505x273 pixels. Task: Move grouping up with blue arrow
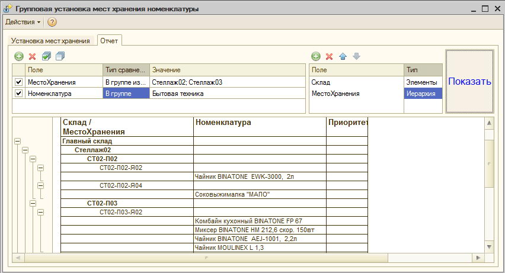click(343, 56)
